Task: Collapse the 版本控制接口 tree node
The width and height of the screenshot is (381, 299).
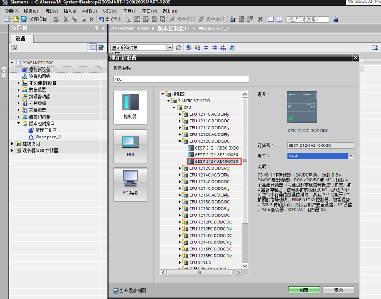Action: 18,123
